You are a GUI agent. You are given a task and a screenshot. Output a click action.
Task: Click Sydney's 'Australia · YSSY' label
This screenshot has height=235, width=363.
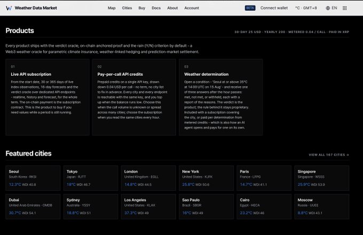pos(78,205)
